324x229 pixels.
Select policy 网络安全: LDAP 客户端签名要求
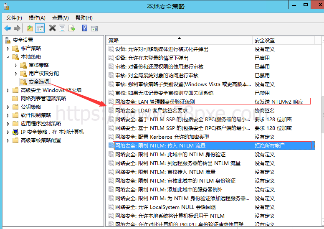click(151, 110)
